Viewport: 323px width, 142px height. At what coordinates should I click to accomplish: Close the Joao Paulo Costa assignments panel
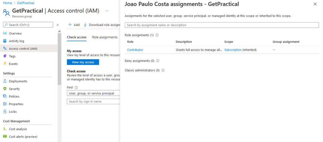(315, 4)
